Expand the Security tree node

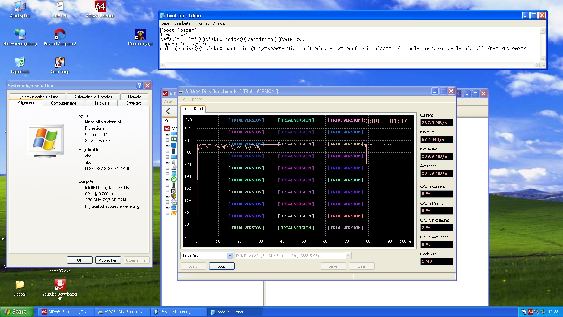(167, 196)
